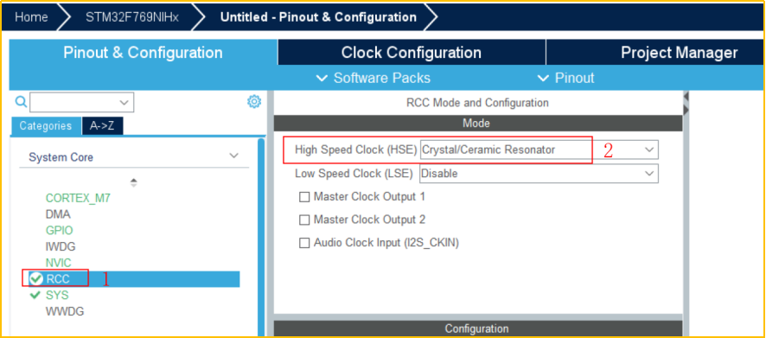Screen dimensions: 766x338
Task: Click the panel collapse arrow beside RCC Mode
Action: pos(686,96)
